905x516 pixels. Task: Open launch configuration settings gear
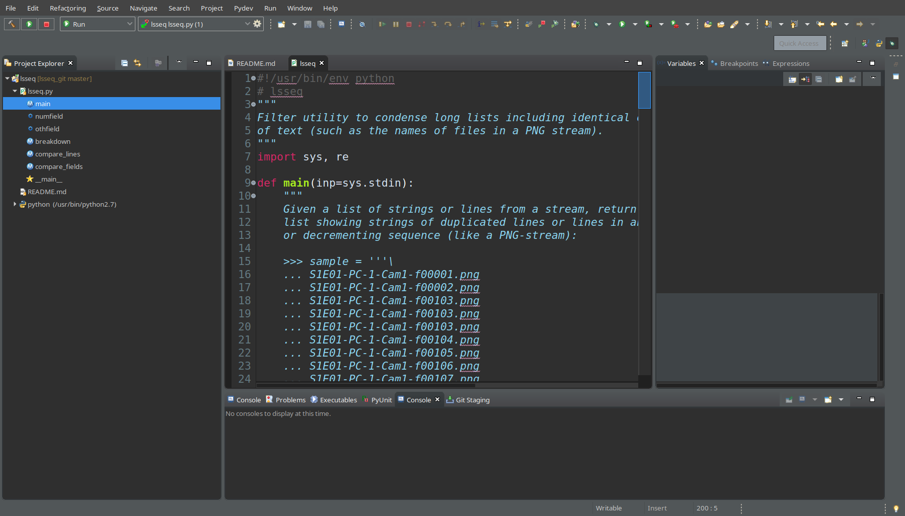point(257,24)
